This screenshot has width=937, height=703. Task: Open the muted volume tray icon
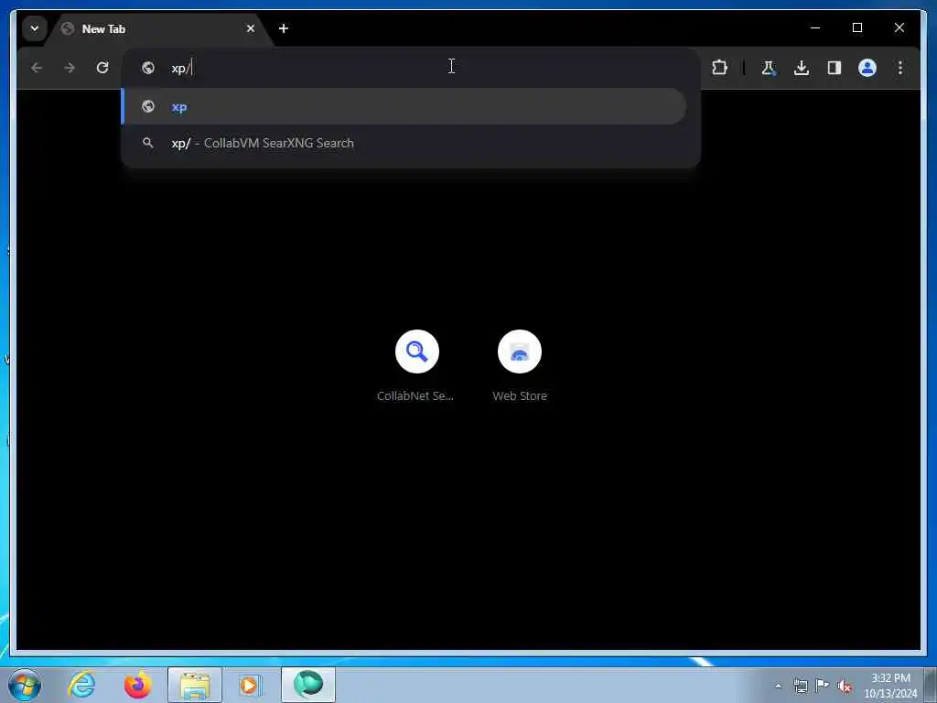click(x=845, y=687)
